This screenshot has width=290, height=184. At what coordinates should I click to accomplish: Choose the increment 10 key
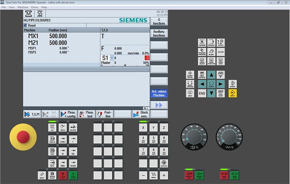pyautogui.click(x=63, y=151)
